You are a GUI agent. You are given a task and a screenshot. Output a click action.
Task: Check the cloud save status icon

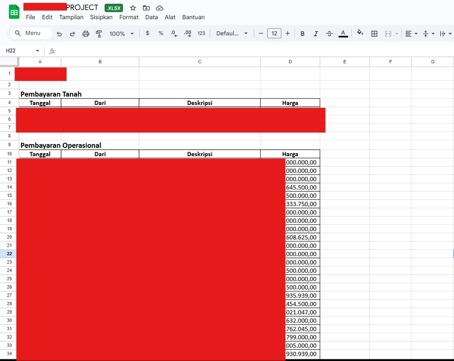click(x=159, y=8)
